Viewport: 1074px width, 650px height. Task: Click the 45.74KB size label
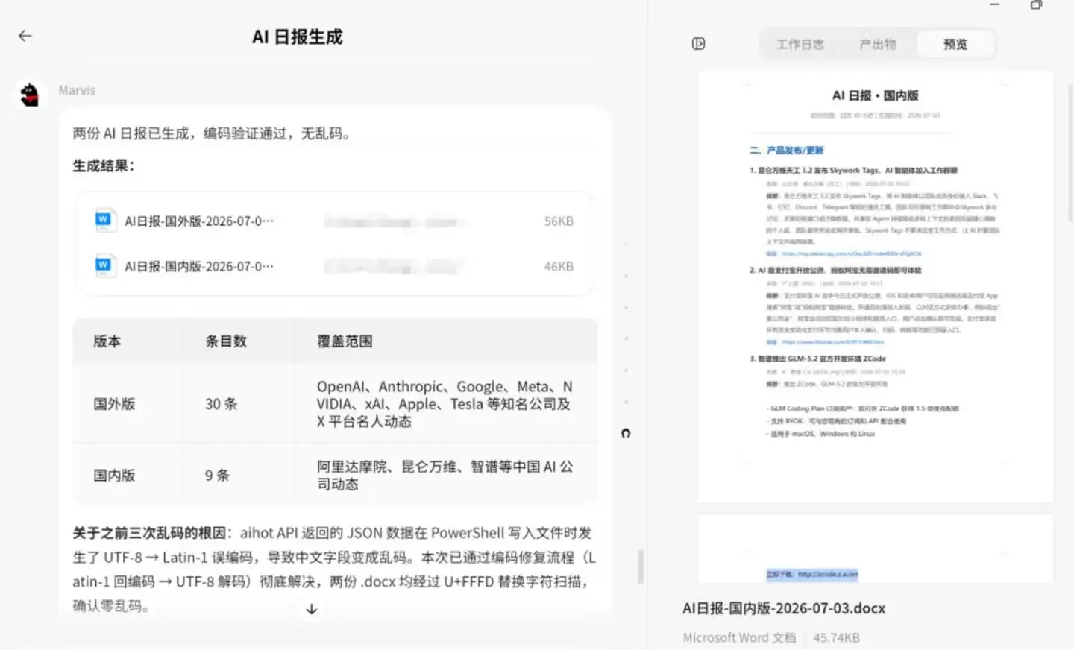point(836,638)
